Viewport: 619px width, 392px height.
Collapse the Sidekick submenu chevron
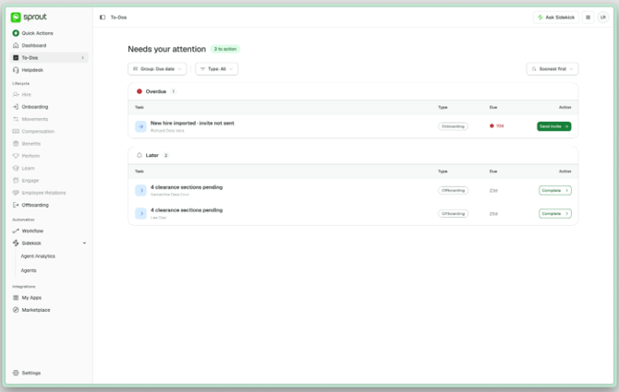click(x=84, y=244)
